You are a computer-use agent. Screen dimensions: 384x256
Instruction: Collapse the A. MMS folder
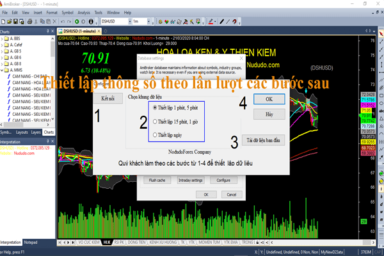pos(2,70)
